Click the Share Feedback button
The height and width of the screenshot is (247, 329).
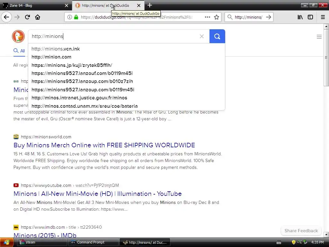[x=301, y=231]
